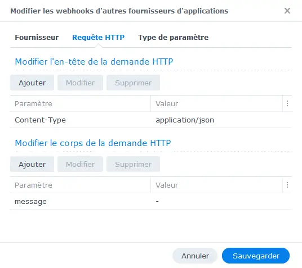Select the message body parameter row
Screen dimensions: 302x268
click(151, 201)
